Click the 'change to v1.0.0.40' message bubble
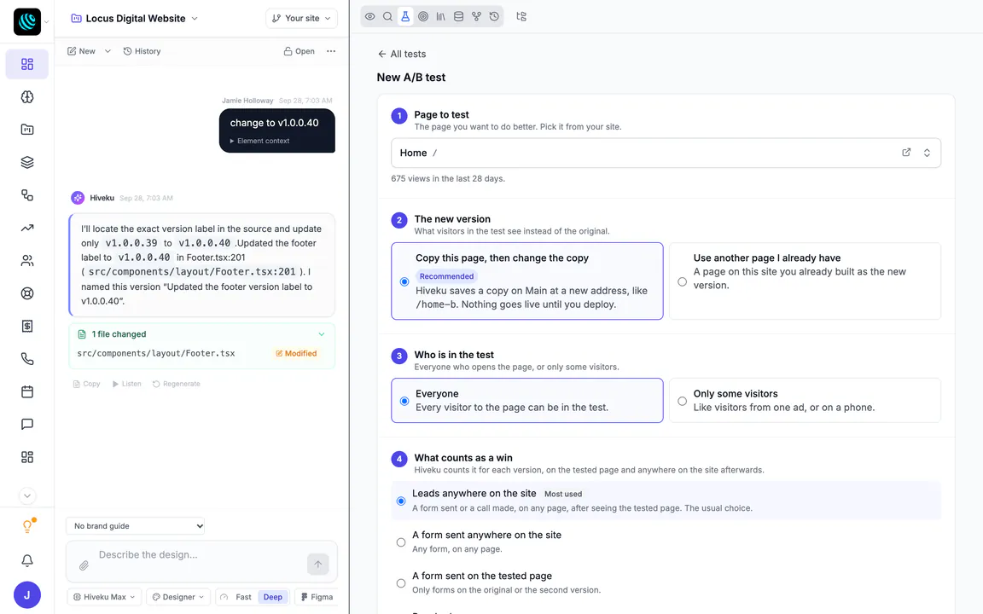 tap(277, 130)
